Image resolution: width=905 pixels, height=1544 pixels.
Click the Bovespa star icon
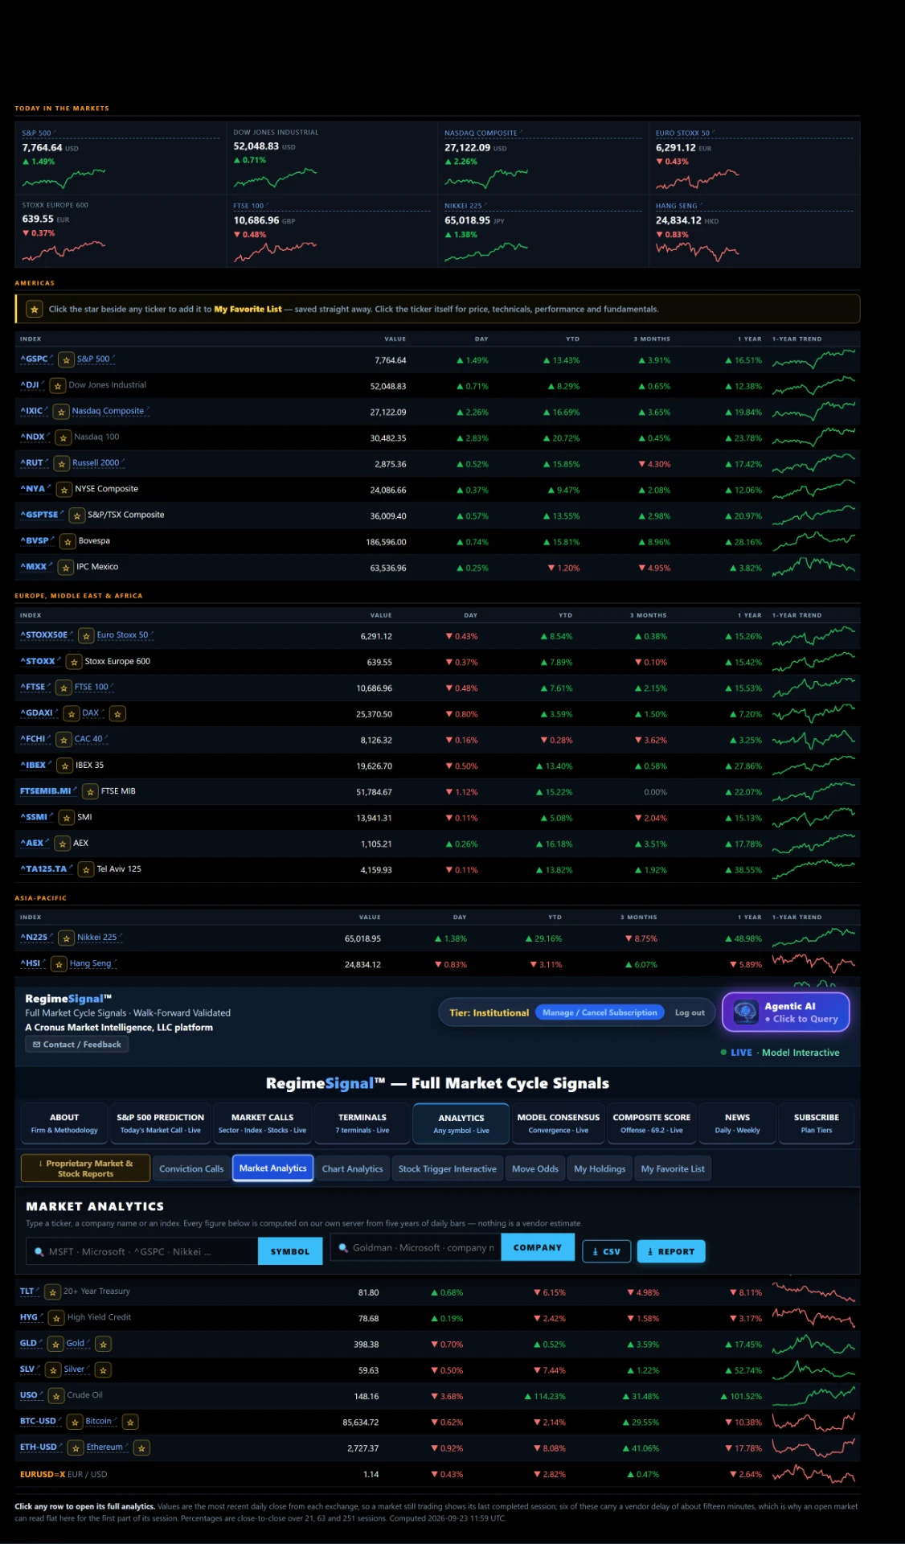pyautogui.click(x=68, y=542)
